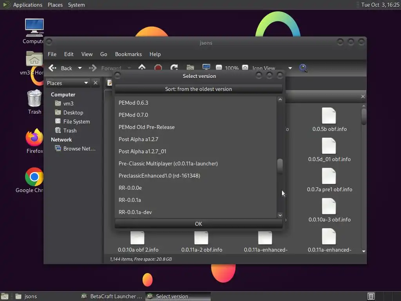Click the file manager scroll down arrow
Screen dimensions: 401x301
[364, 251]
